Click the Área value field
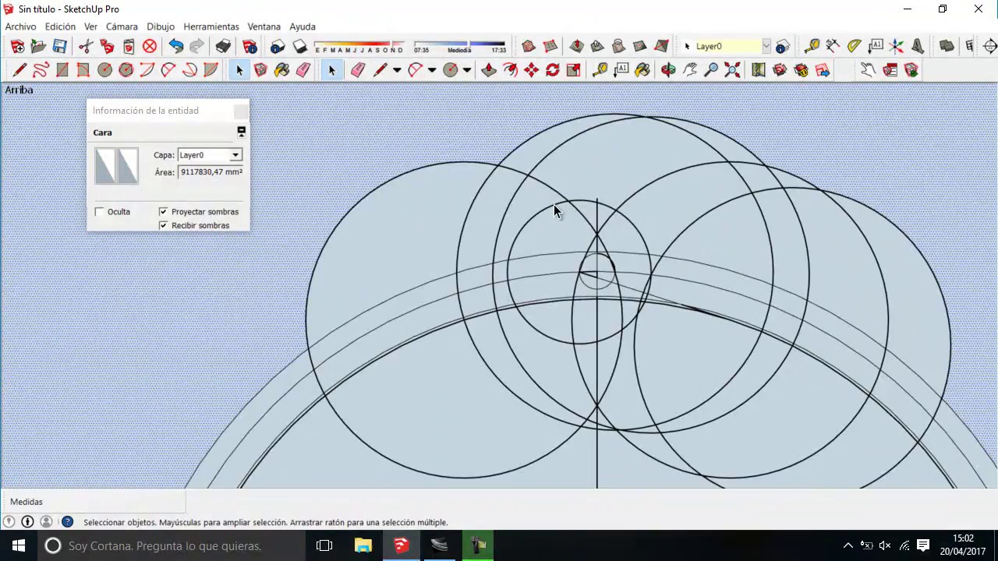 coord(211,172)
